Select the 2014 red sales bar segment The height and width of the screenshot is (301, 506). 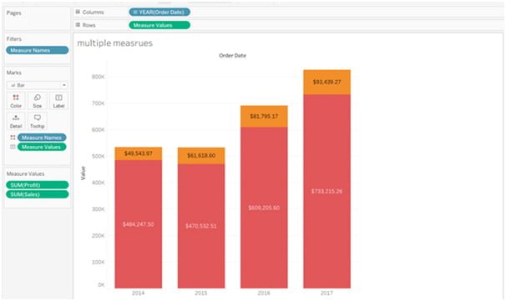coord(139,224)
